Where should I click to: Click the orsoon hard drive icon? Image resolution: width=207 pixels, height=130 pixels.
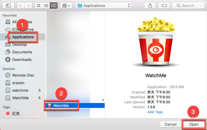click(8, 83)
